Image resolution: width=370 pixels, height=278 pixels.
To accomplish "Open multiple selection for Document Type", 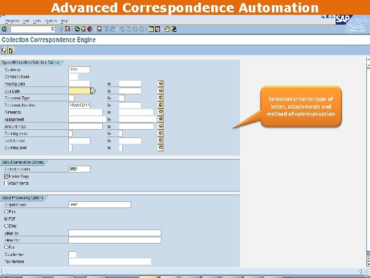I will coord(160,98).
